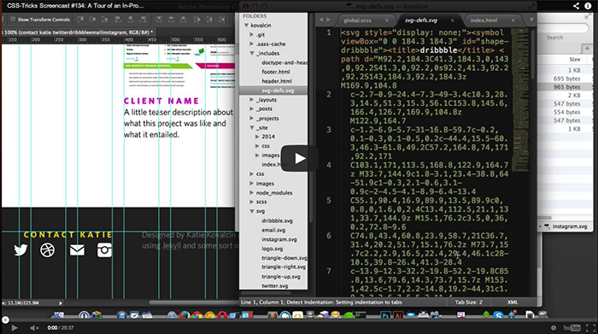Switch to the svg-defs.svg tab
598x334 pixels.
pyautogui.click(x=421, y=21)
